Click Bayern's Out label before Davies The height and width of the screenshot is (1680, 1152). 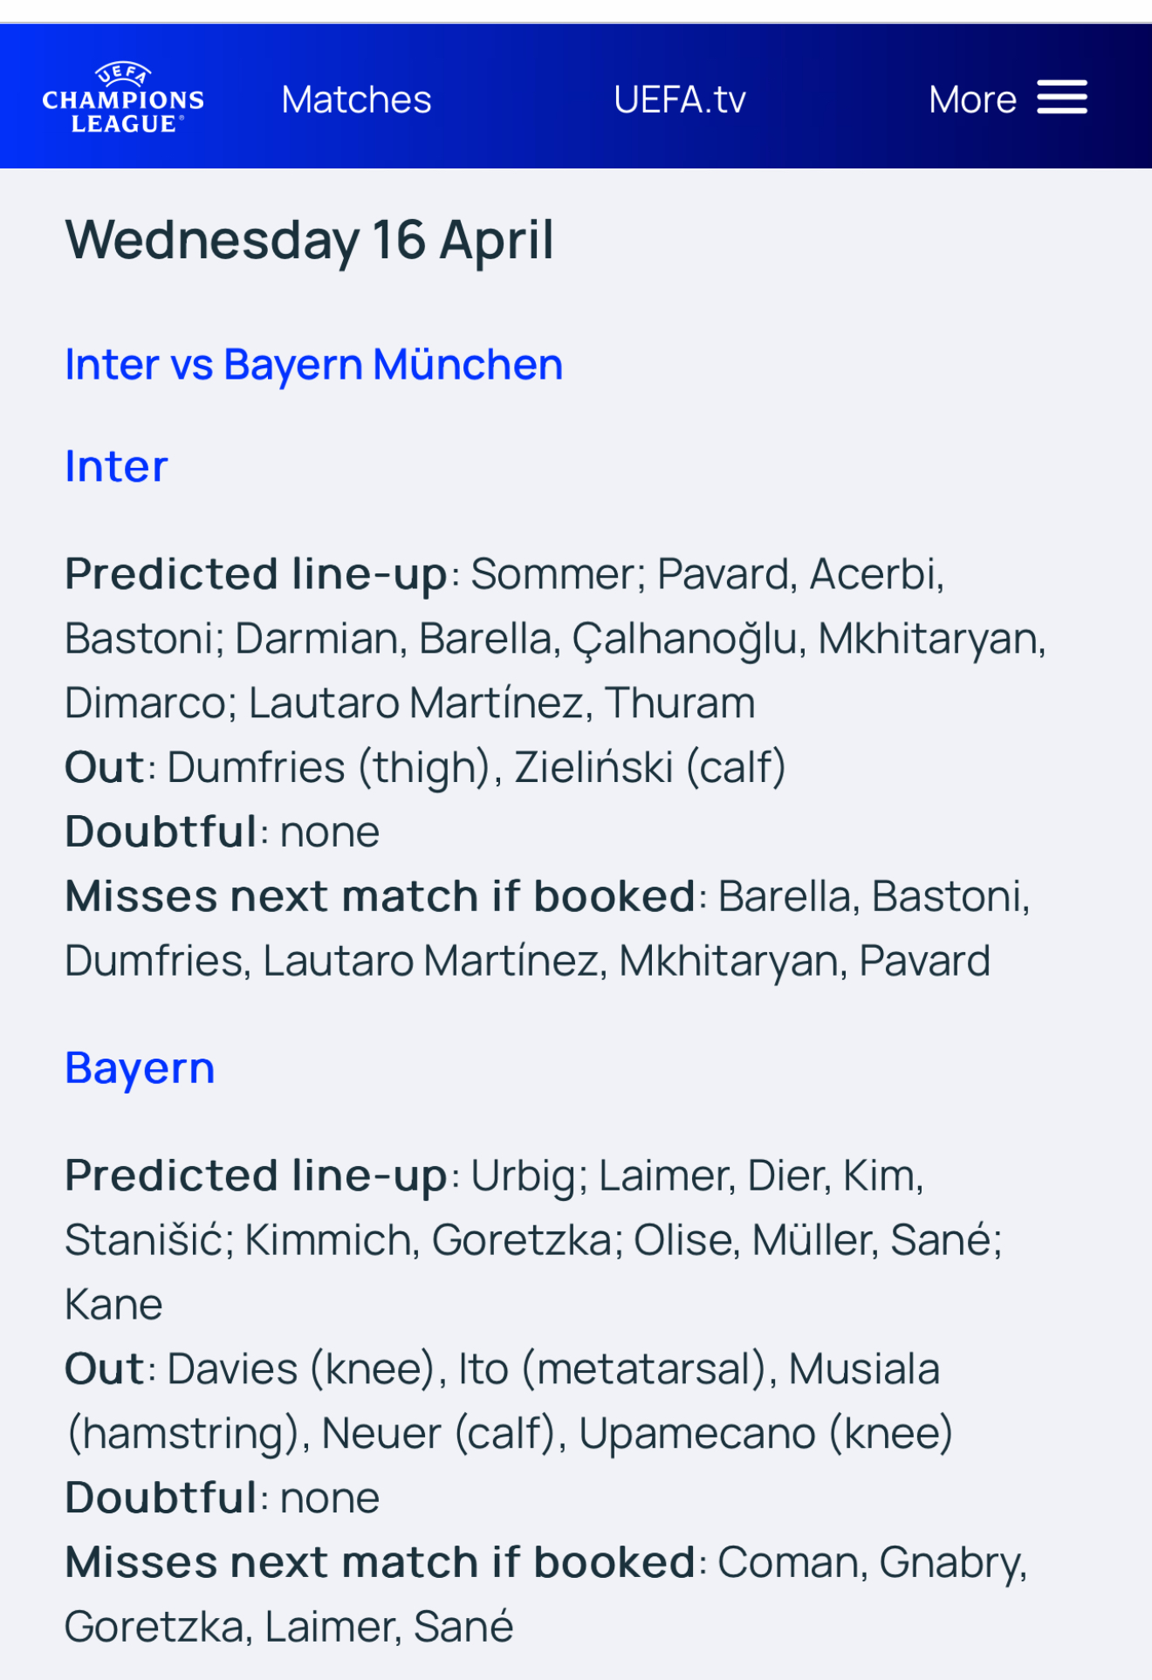106,1368
